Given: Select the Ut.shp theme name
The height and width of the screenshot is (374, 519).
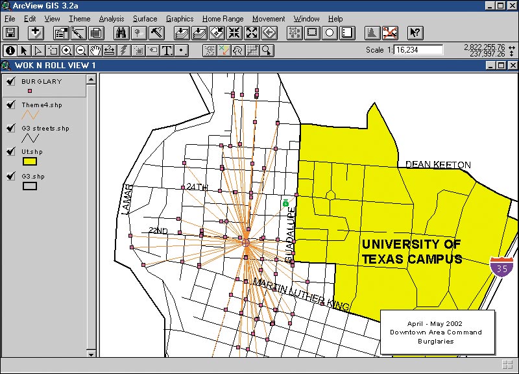Looking at the screenshot, I should pos(32,152).
